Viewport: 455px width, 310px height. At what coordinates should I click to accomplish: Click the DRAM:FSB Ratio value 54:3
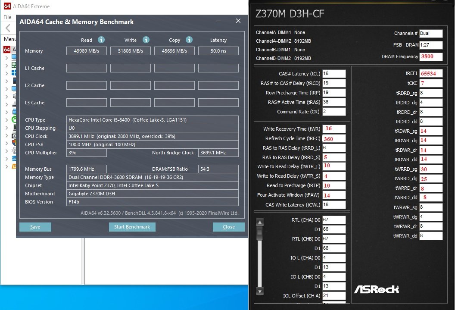coord(218,169)
